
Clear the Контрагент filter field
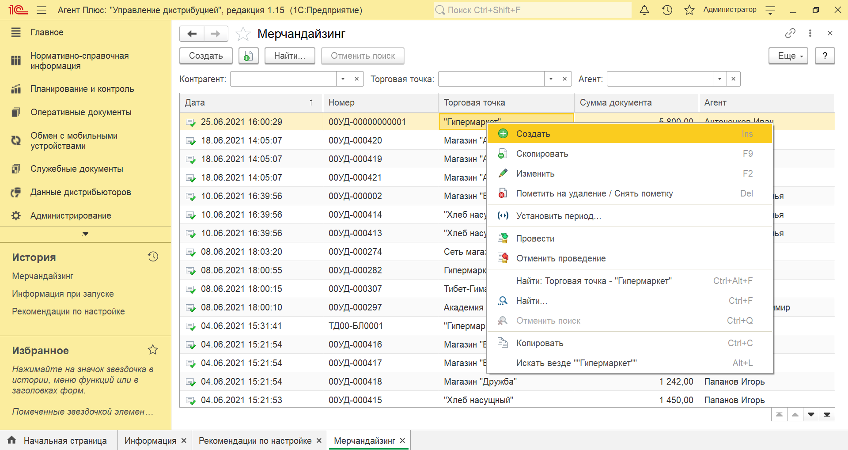point(356,79)
